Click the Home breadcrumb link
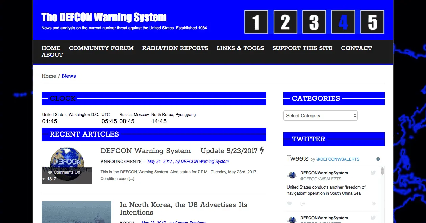The width and height of the screenshot is (426, 223). click(x=49, y=76)
